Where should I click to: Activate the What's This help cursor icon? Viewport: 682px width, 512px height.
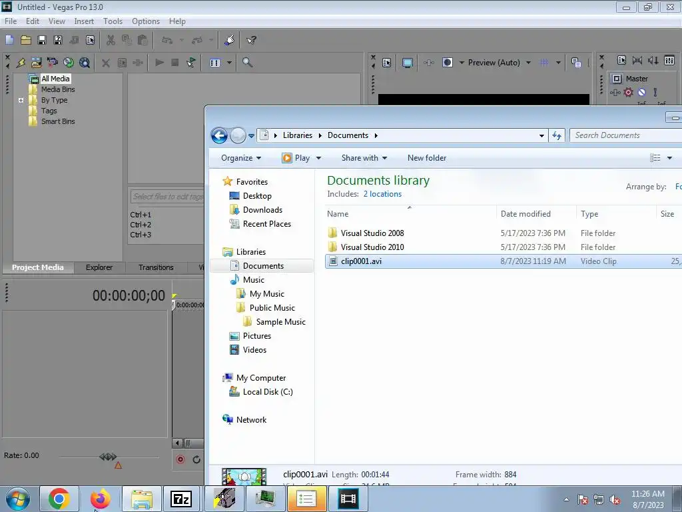(251, 40)
